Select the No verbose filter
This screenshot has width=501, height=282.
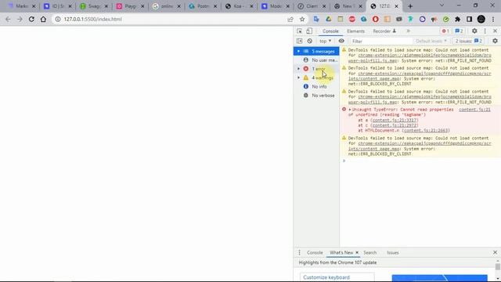point(316,96)
